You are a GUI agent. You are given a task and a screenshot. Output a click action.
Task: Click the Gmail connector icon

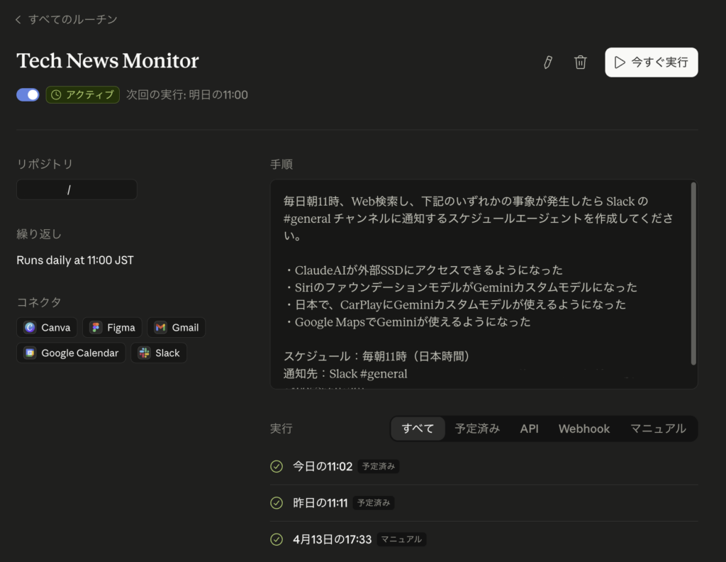[x=161, y=327]
